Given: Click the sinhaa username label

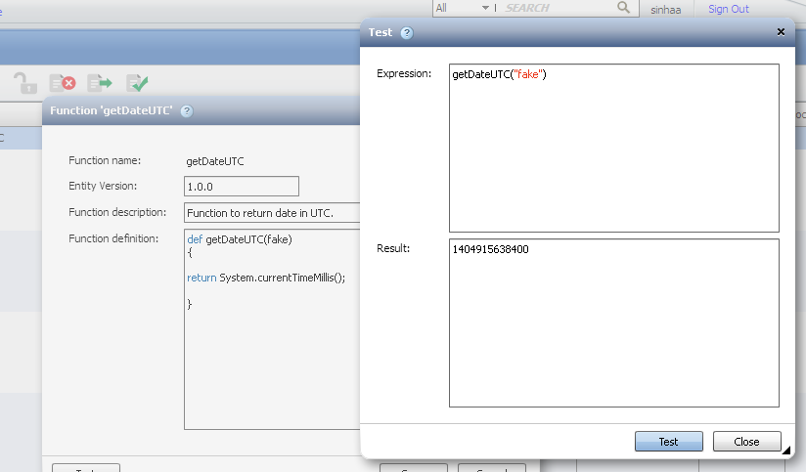Looking at the screenshot, I should click(x=665, y=9).
